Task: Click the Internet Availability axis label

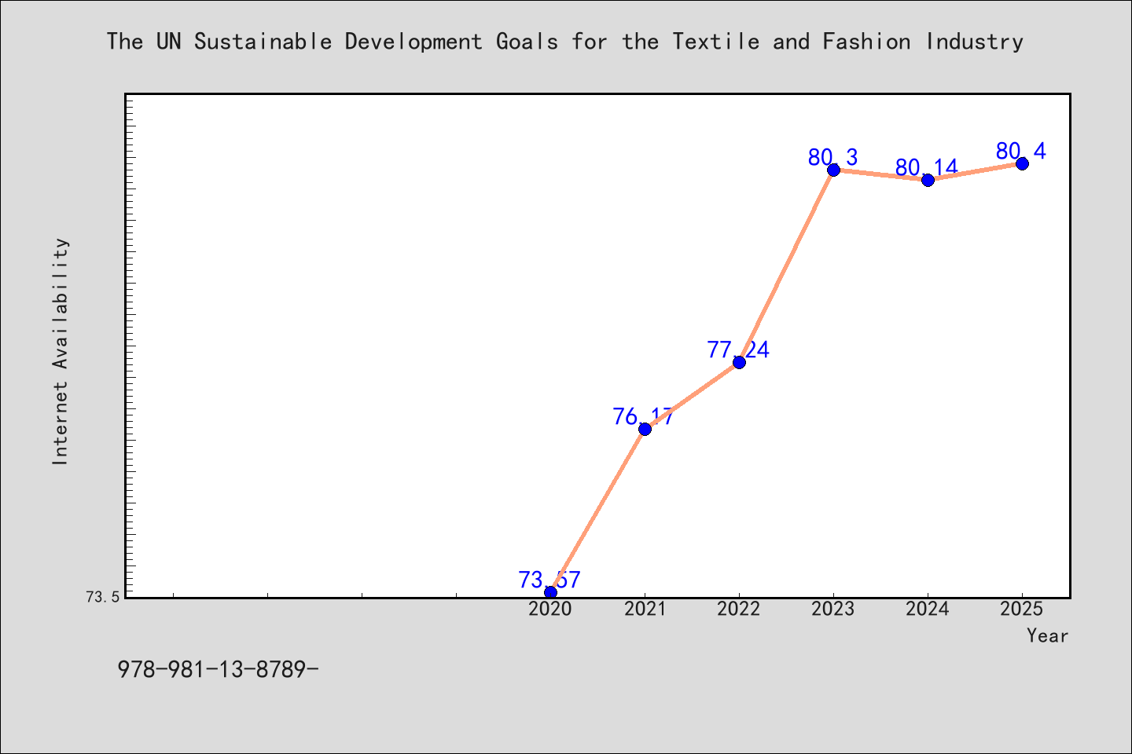Action: [61, 352]
